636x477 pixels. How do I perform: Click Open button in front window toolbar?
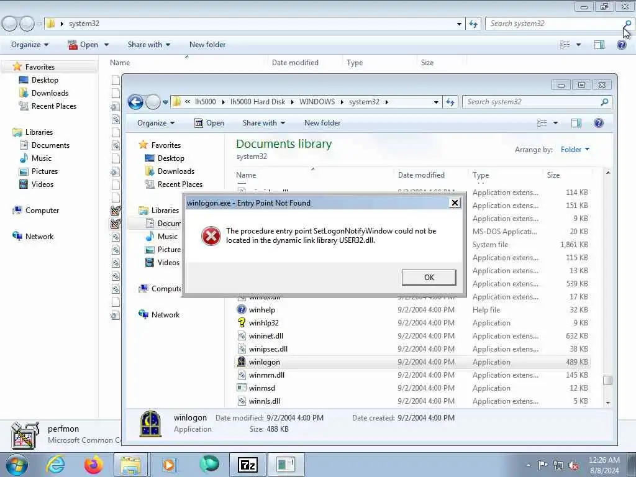[209, 123]
